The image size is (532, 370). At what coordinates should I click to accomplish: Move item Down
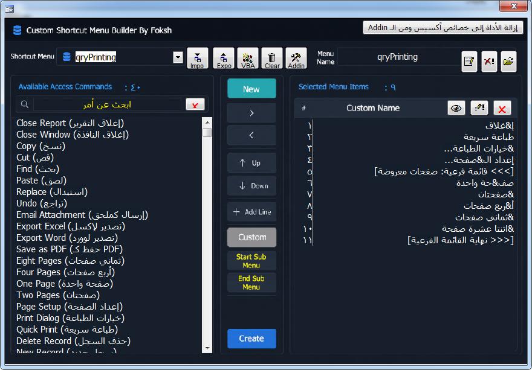[251, 186]
